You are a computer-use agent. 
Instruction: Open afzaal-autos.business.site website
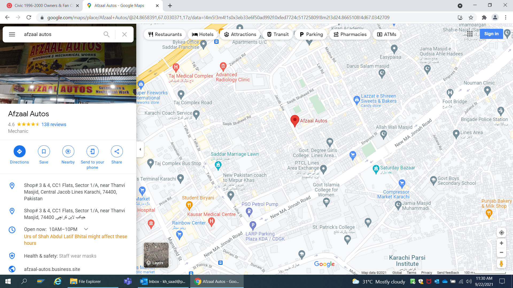pyautogui.click(x=52, y=269)
